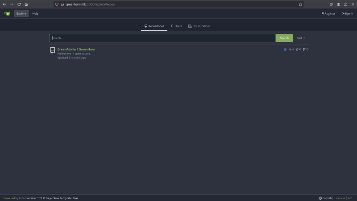Open the English language selector in footer
The image size is (357, 201).
click(x=325, y=198)
